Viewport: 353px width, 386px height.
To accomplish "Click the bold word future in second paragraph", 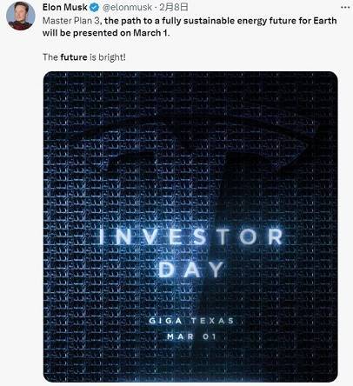I will (x=74, y=57).
